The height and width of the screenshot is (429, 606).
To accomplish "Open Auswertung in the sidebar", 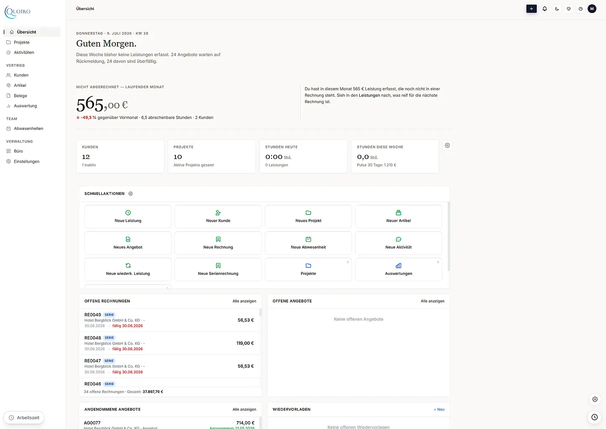I will pyautogui.click(x=32, y=106).
